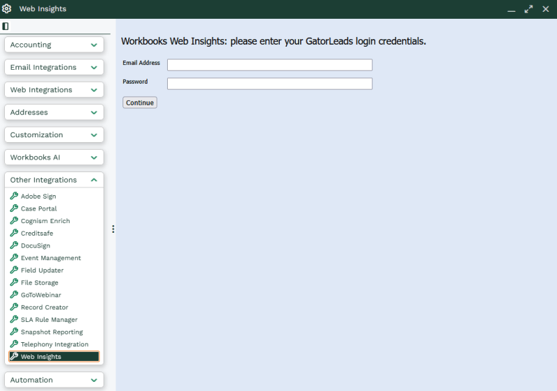Click the wrench icon beside Snapshot Reporting
557x391 pixels.
(14, 332)
